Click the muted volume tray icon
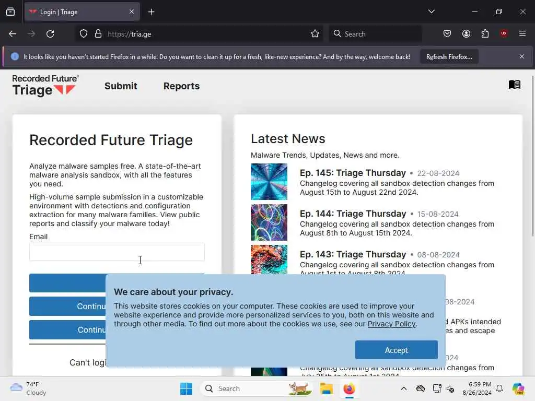The height and width of the screenshot is (401, 535). coord(450,388)
